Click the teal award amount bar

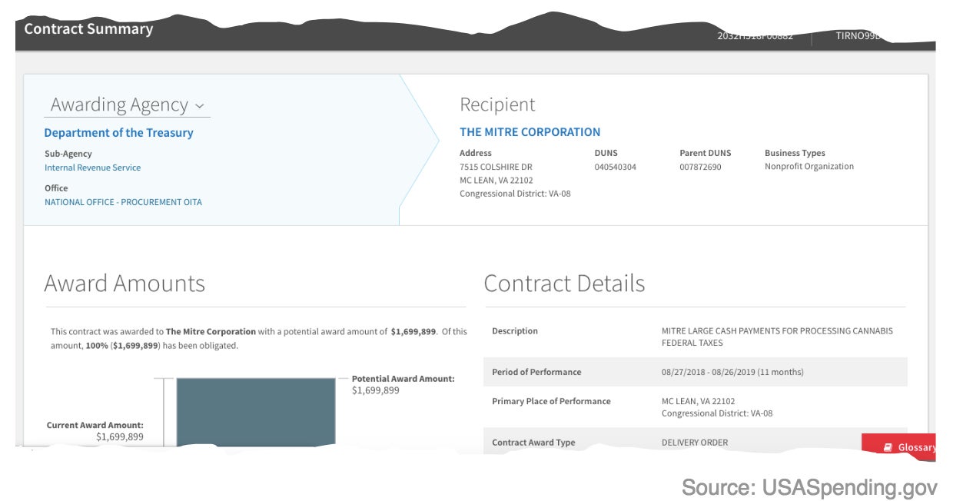point(256,412)
